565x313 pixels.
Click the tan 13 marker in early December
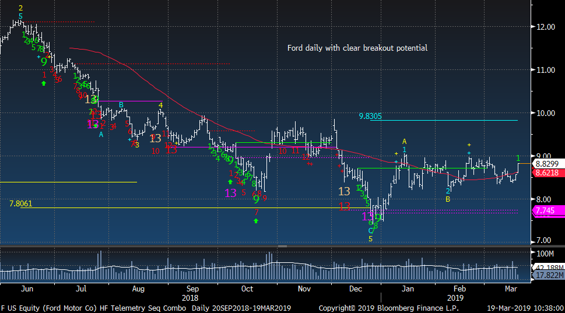click(x=344, y=191)
